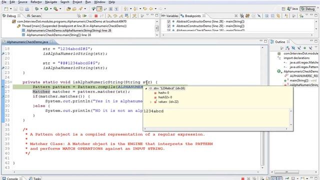
Task: Switch to the Servers tab
Action: coord(34,15)
